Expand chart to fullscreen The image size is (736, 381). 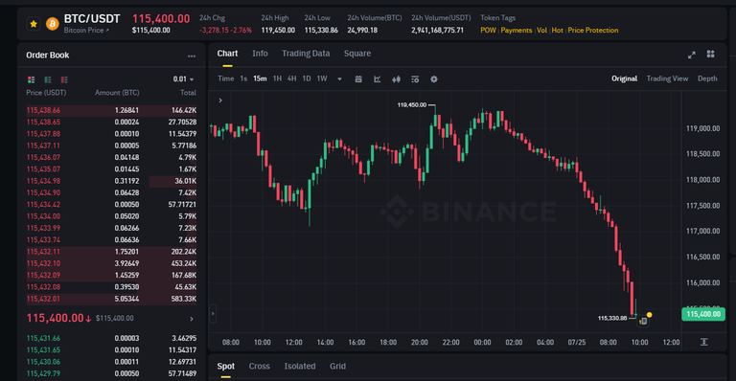point(691,55)
